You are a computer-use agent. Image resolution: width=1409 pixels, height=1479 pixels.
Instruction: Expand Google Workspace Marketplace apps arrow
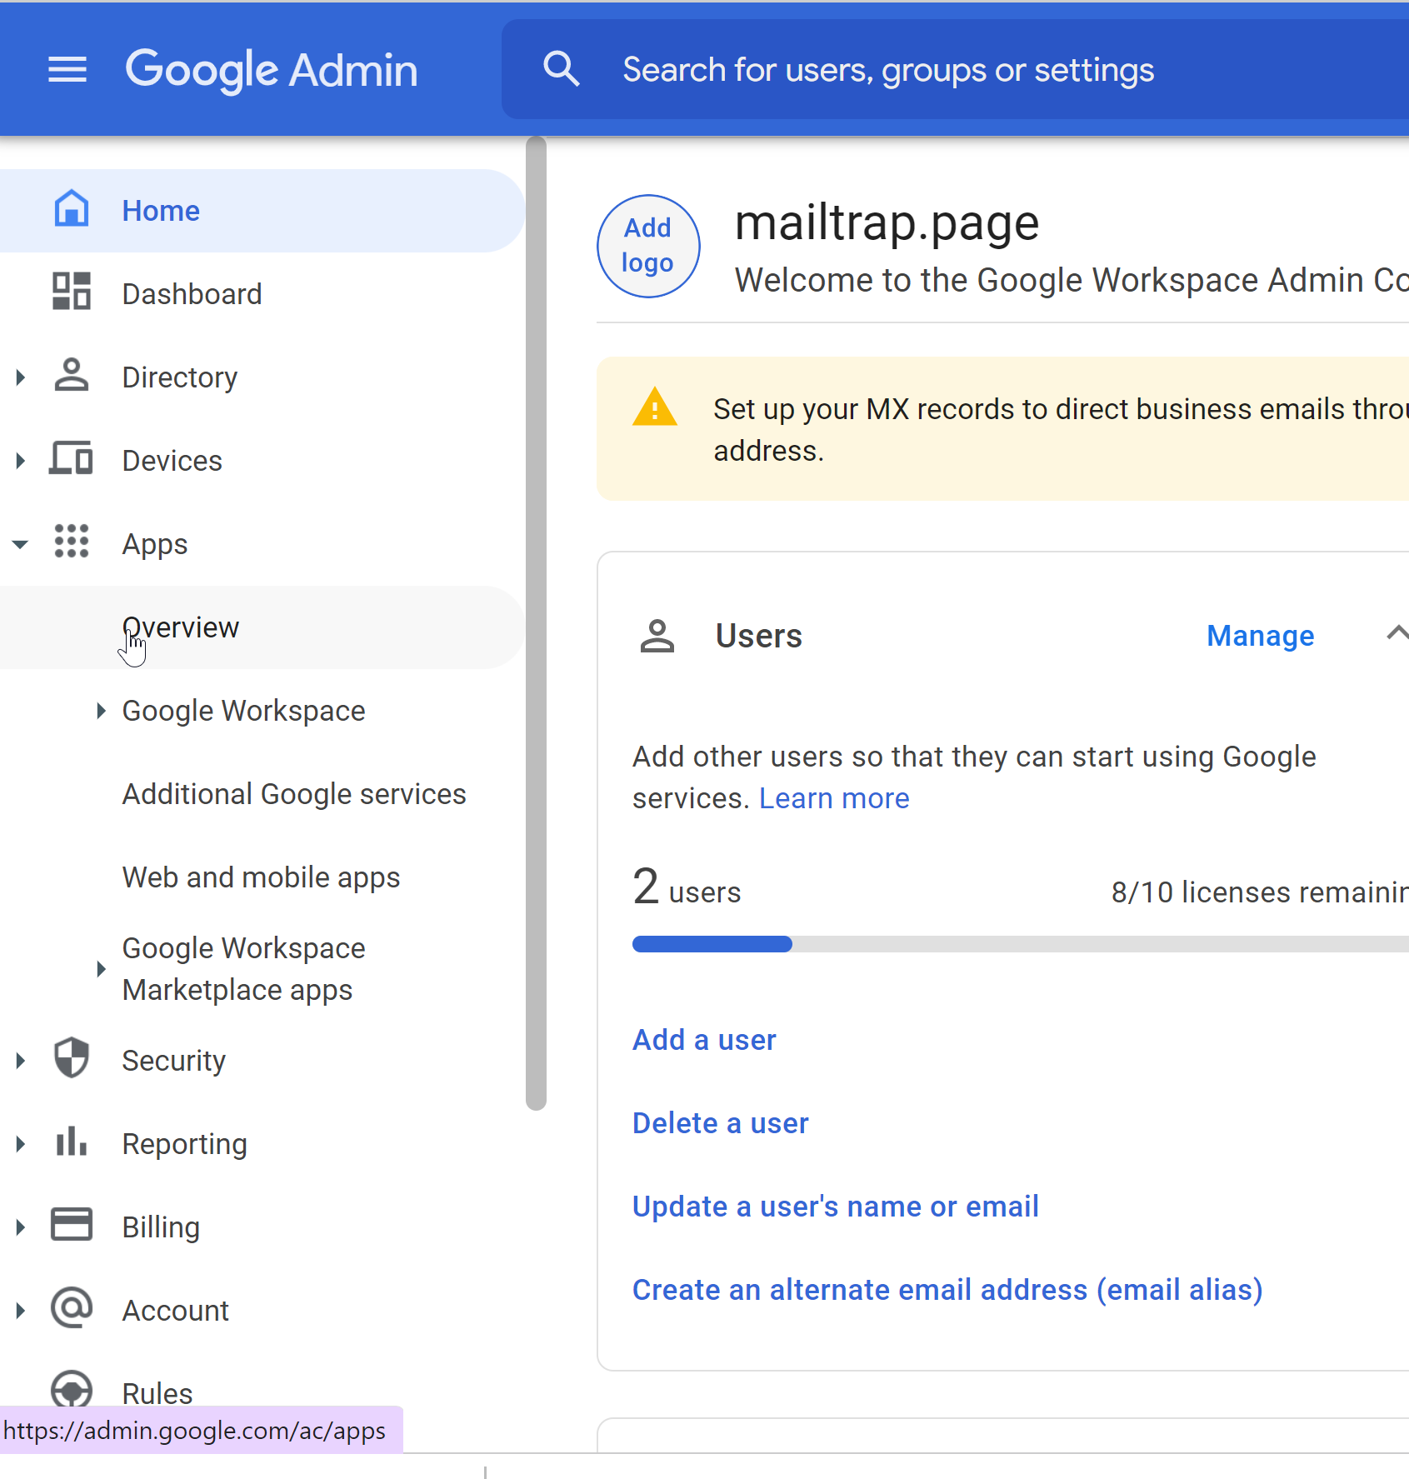pyautogui.click(x=101, y=969)
